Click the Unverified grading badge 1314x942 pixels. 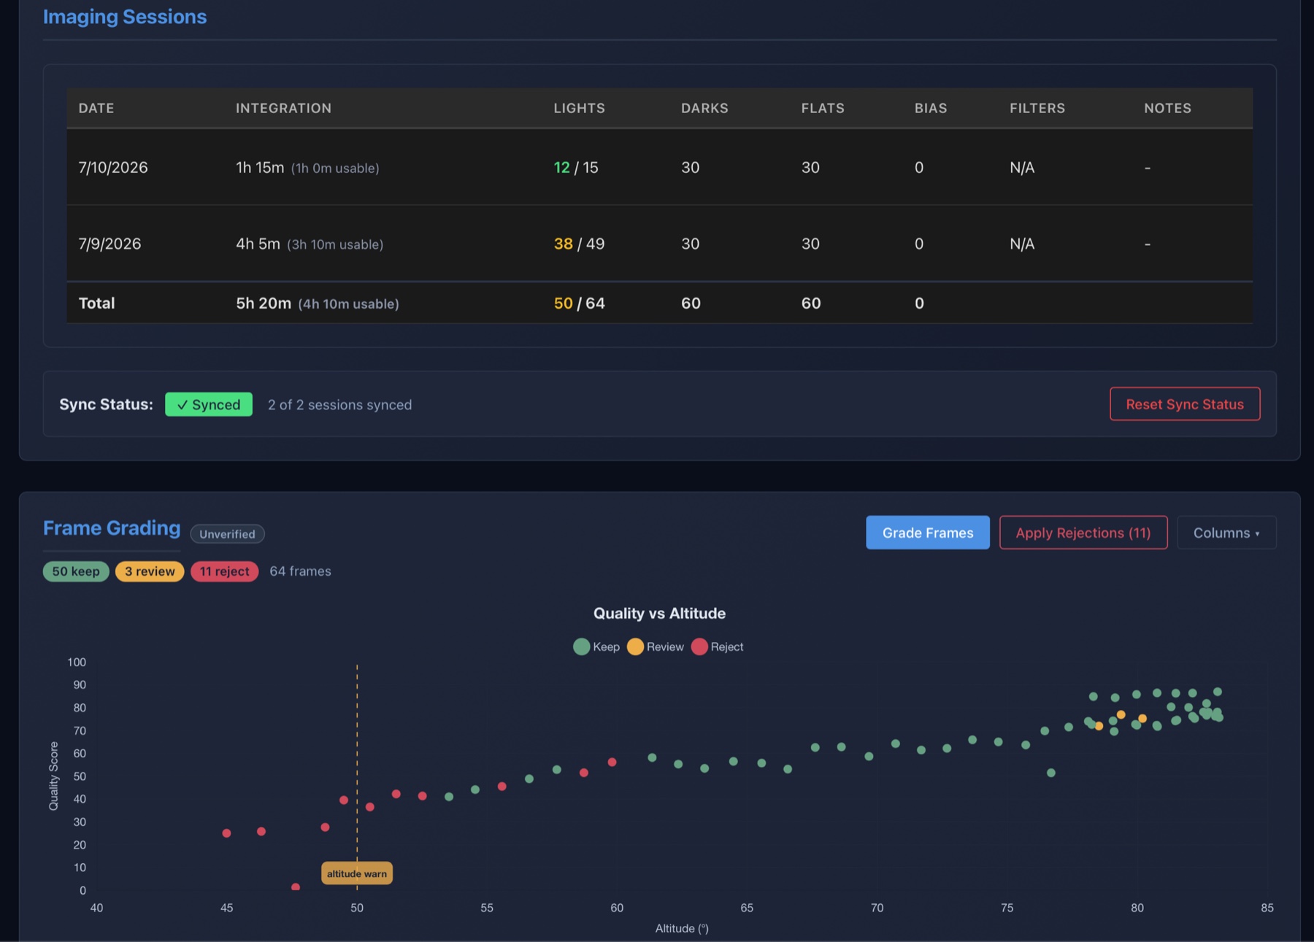227,534
